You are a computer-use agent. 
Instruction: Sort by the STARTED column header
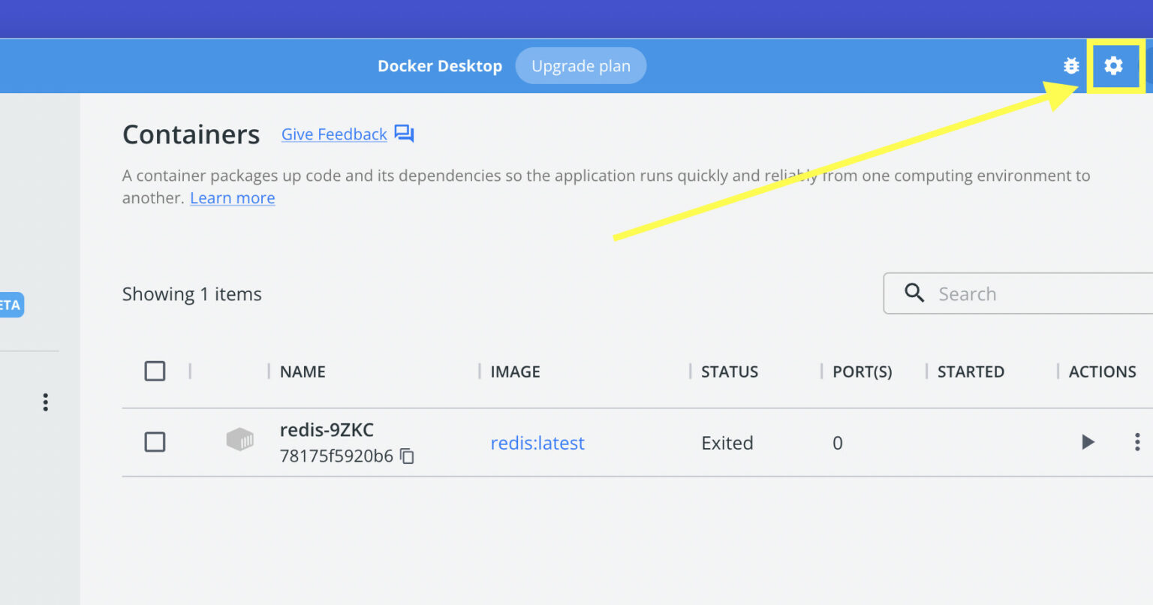[x=971, y=372]
